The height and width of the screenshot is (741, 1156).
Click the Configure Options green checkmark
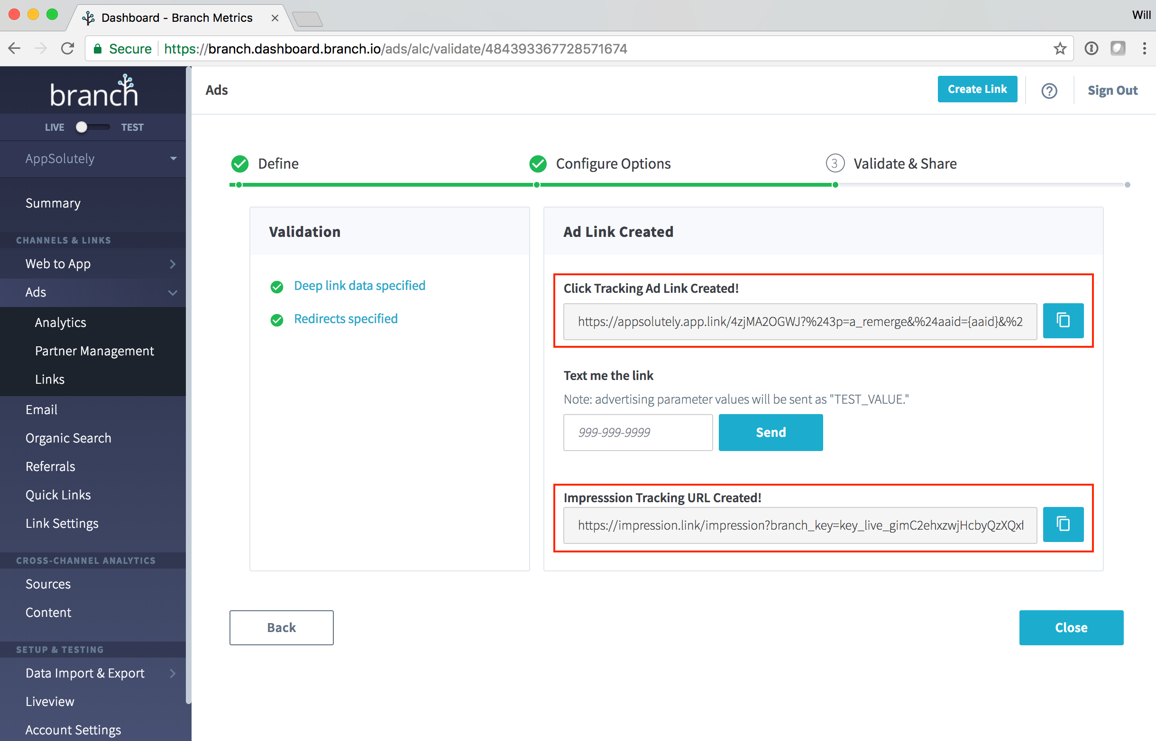click(x=538, y=163)
